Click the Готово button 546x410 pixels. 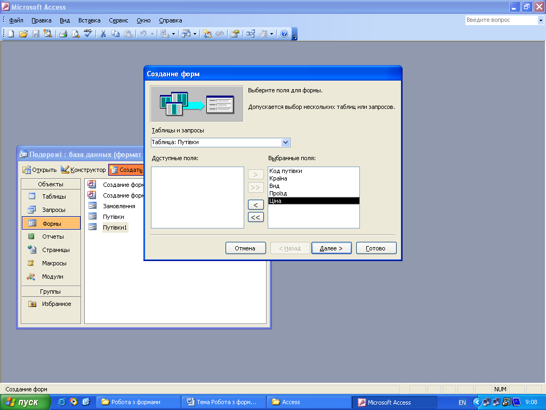click(376, 248)
